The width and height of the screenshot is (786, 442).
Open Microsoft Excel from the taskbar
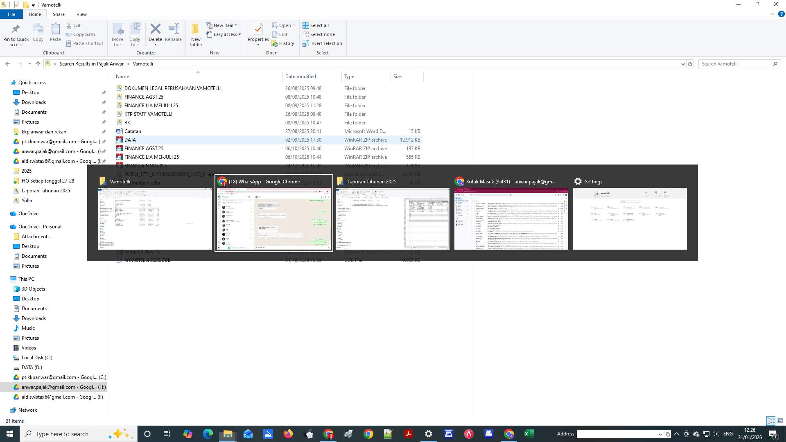click(529, 433)
